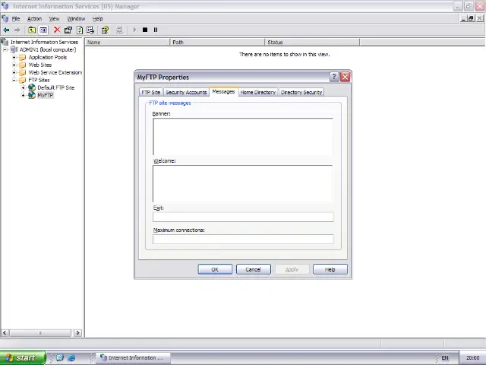Switch to the Directory Security tab
Viewport: 486px width, 365px height.
(301, 92)
